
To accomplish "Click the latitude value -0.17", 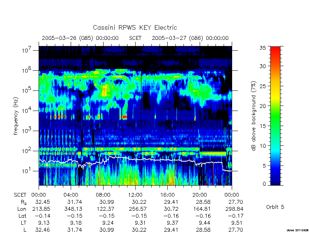I will tap(236, 216).
